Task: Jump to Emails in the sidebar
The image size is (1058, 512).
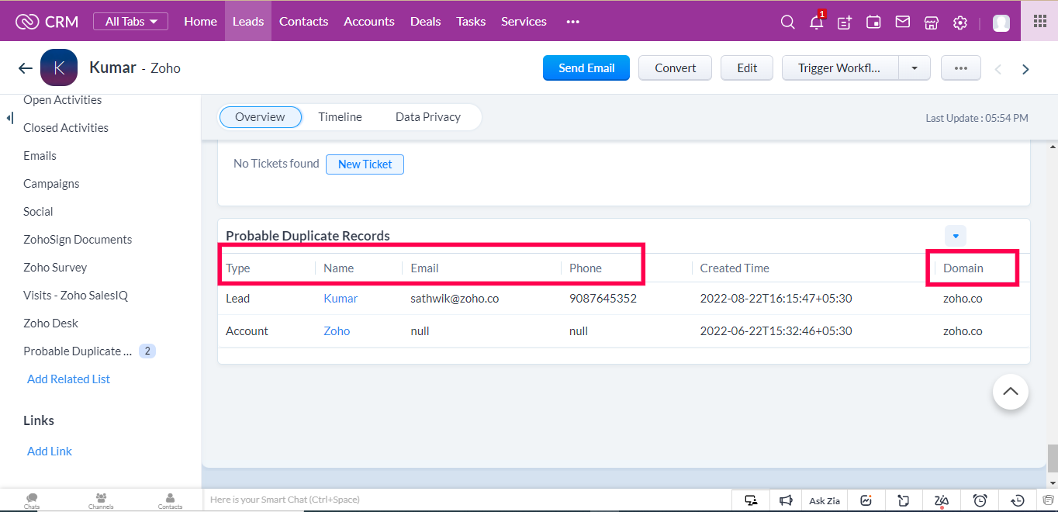Action: [x=40, y=156]
